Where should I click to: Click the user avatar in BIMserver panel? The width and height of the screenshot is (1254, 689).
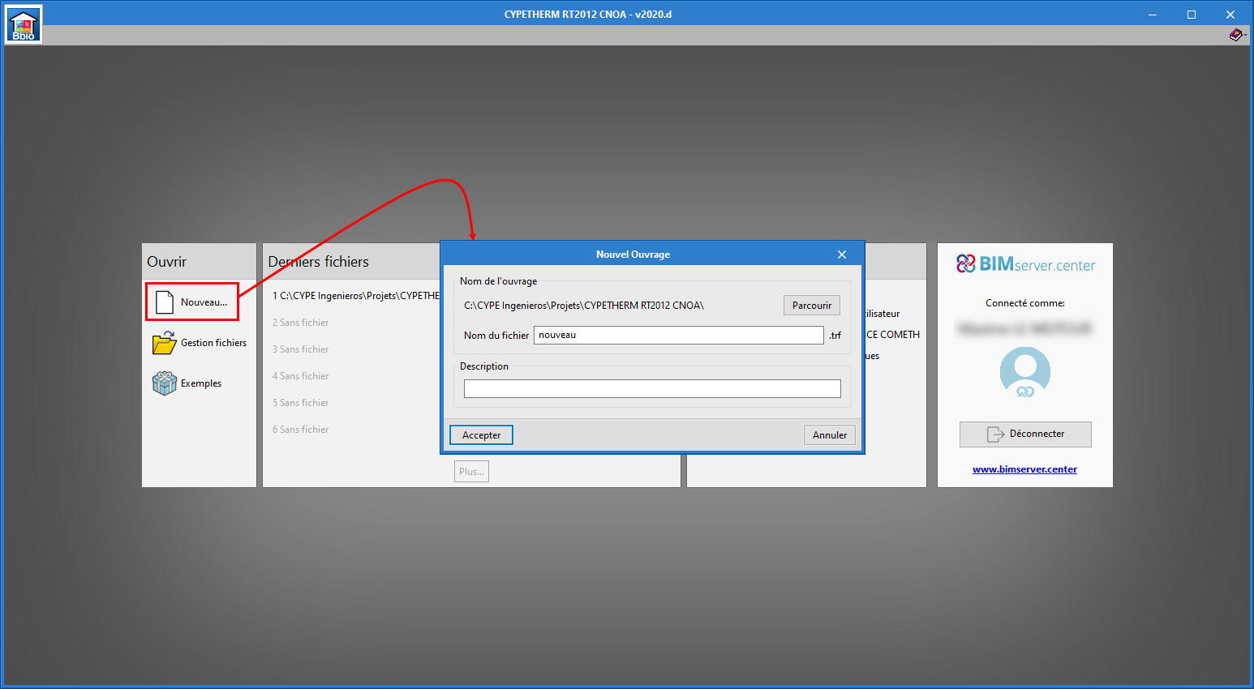1025,372
